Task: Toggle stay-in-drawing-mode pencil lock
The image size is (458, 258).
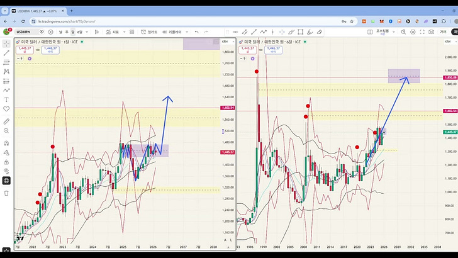Action: [6, 152]
